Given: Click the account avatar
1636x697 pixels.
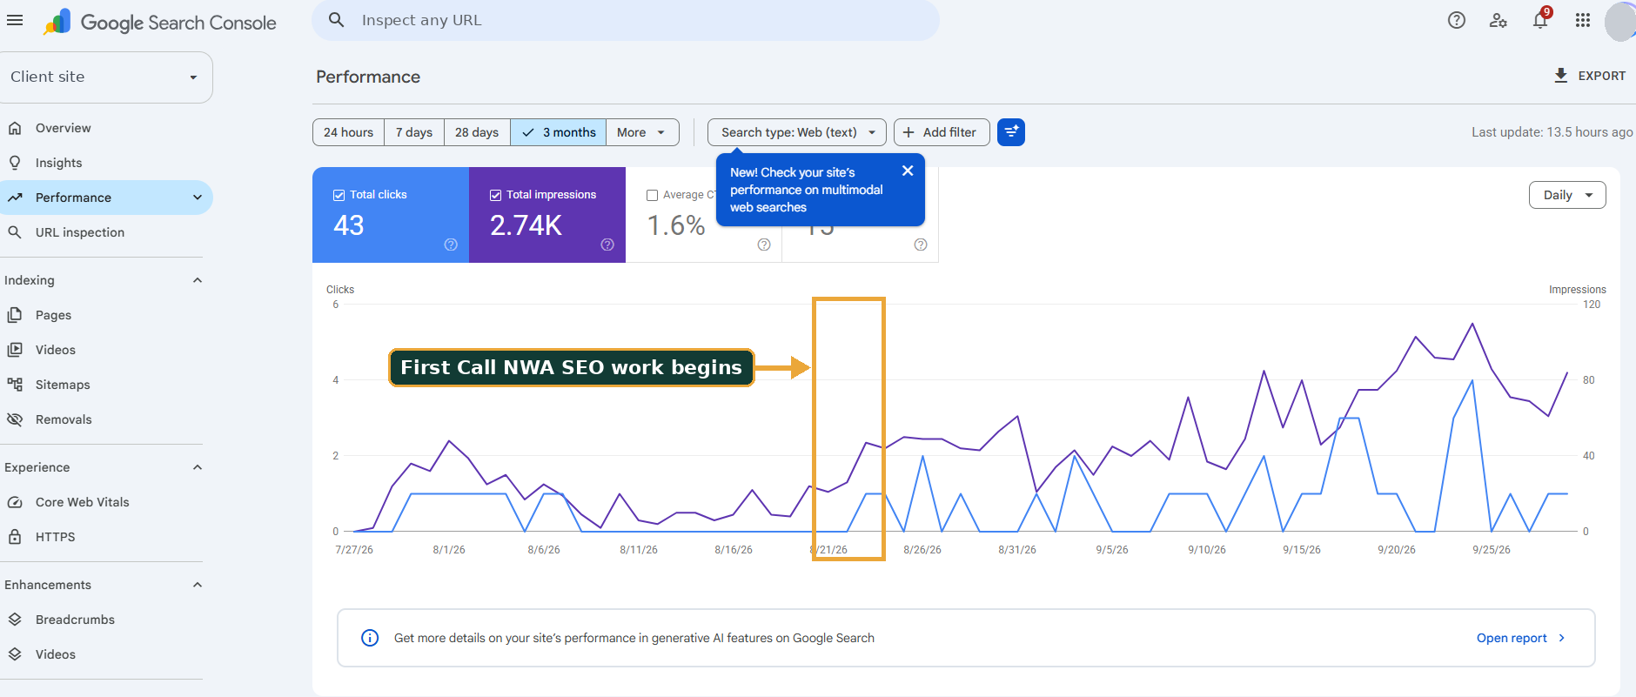Looking at the screenshot, I should coord(1620,21).
